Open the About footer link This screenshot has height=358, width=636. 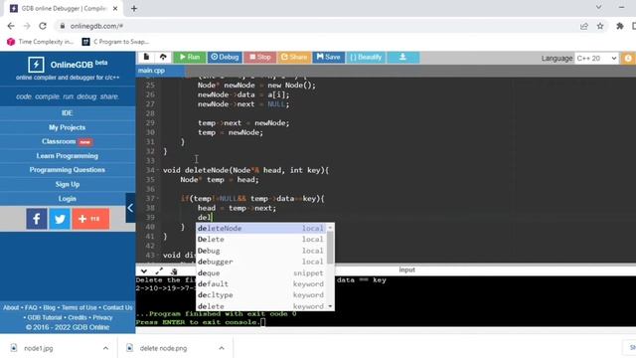coord(11,307)
